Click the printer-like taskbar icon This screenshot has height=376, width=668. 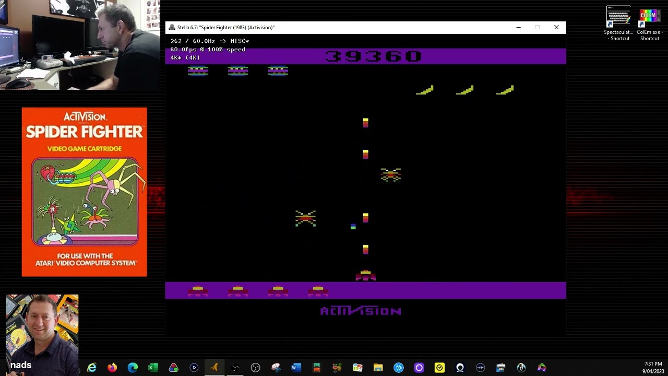tap(501, 368)
